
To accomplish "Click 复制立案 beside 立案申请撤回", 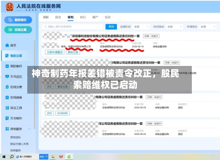I will [x=73, y=52].
